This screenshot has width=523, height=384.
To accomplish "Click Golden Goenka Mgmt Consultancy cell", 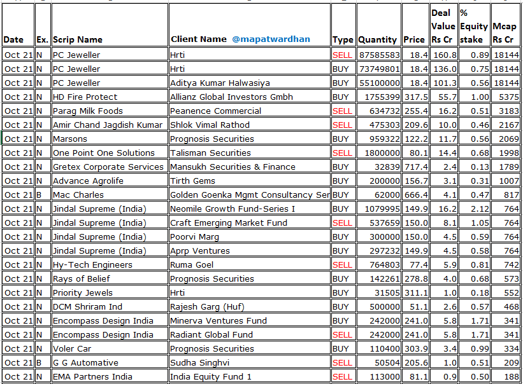I will click(250, 195).
